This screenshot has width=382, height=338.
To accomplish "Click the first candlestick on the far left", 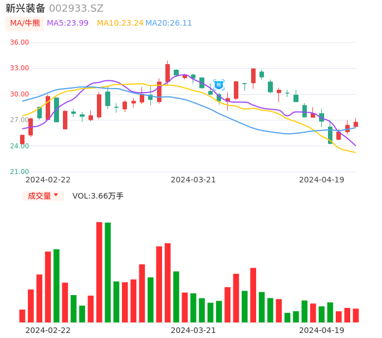I will (22, 139).
